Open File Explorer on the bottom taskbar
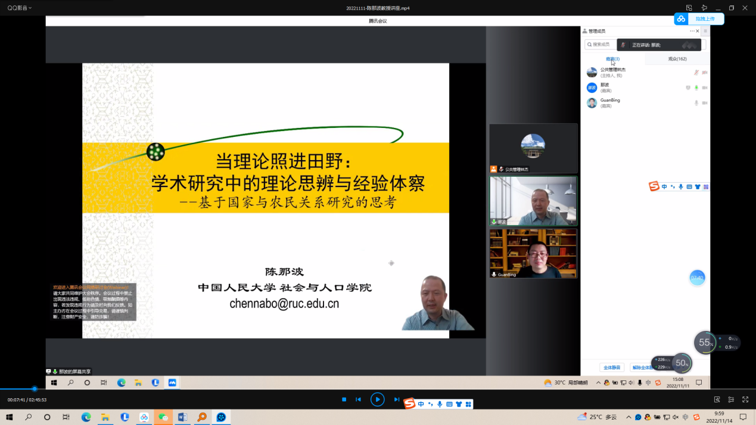Image resolution: width=756 pixels, height=425 pixels. 105,417
